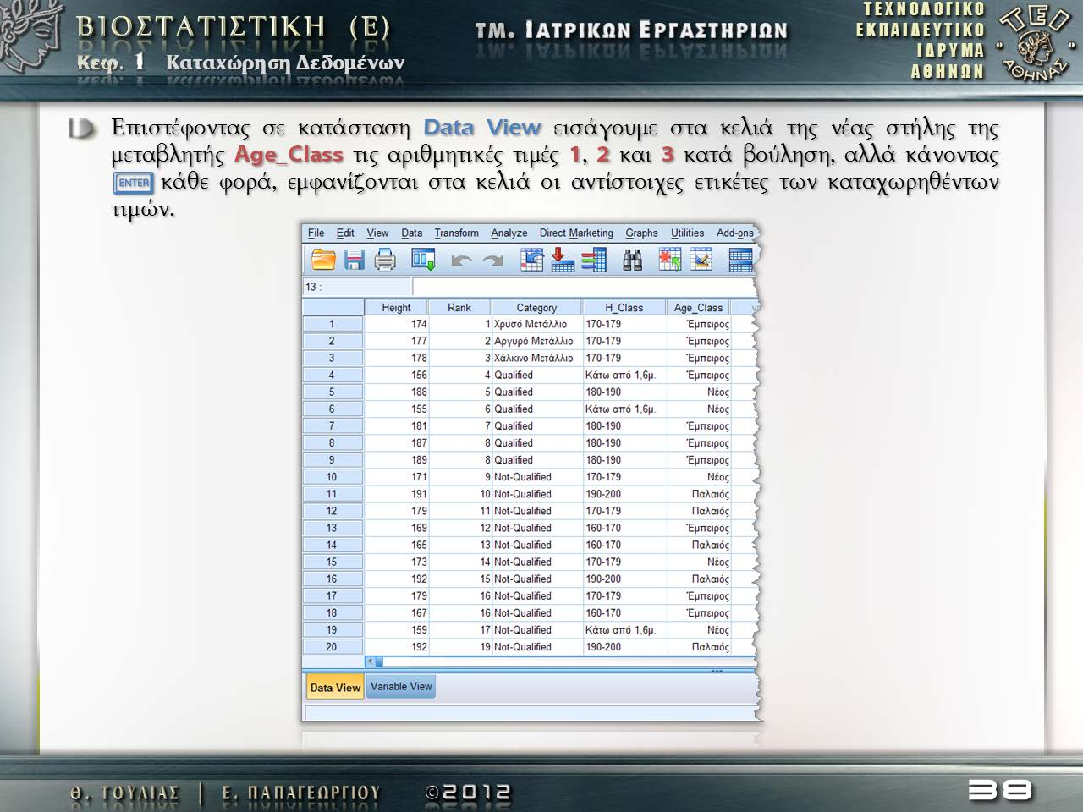
Task: Click Rank cell 19 in row 20
Action: pyautogui.click(x=460, y=647)
